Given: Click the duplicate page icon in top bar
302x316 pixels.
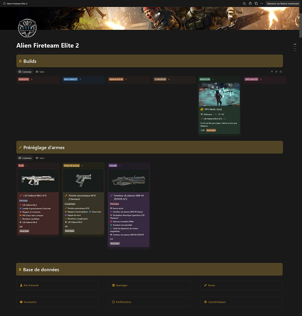Looking at the screenshot, I should (x=256, y=3).
